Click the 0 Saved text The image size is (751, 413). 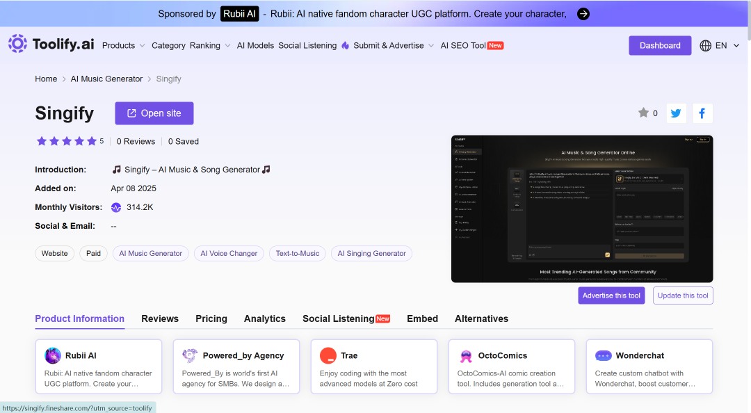(x=184, y=141)
